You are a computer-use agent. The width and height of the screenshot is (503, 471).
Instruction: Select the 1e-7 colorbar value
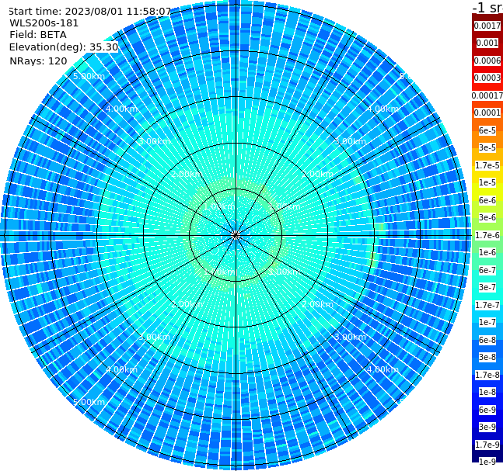tap(487, 322)
